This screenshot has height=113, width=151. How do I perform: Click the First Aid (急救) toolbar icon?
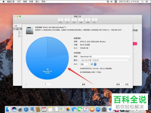click(x=60, y=20)
